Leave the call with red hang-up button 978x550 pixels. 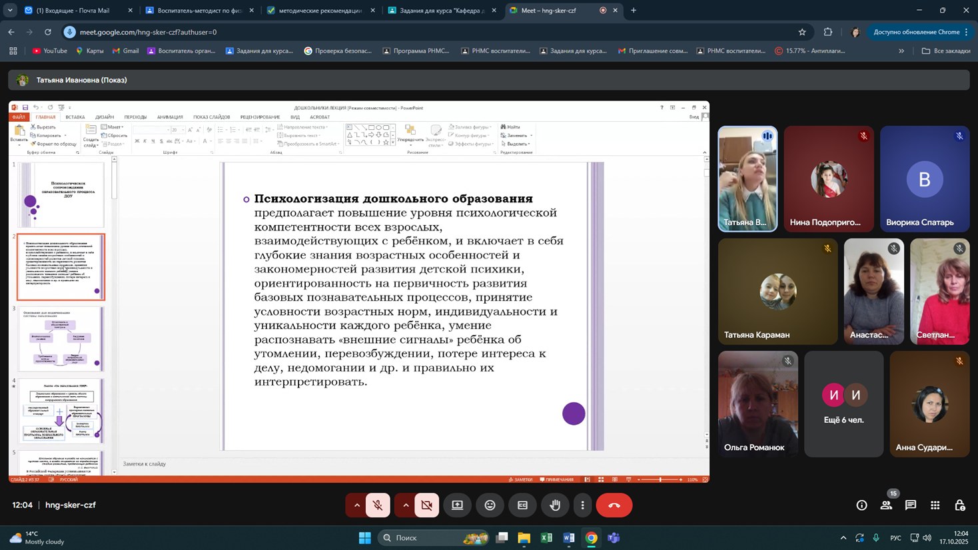coord(614,505)
